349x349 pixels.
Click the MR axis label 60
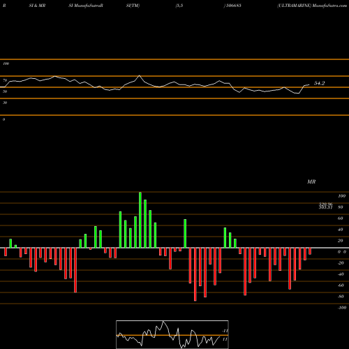341,218
